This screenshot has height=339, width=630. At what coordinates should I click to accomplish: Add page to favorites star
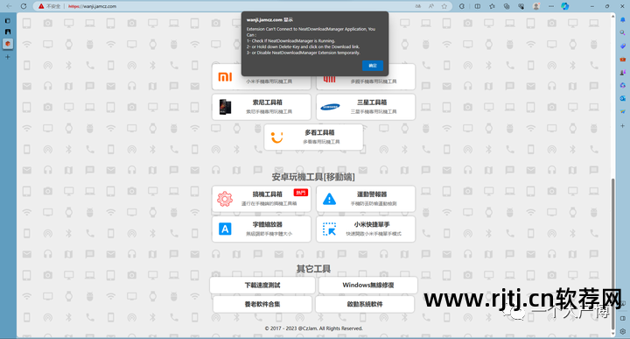(x=444, y=6)
